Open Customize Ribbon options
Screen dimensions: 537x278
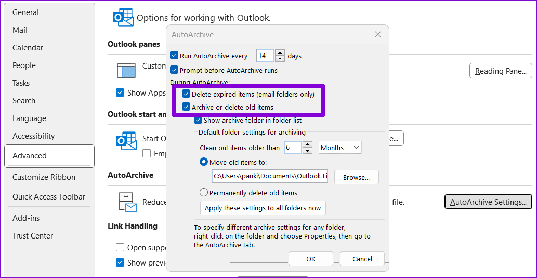50,177
